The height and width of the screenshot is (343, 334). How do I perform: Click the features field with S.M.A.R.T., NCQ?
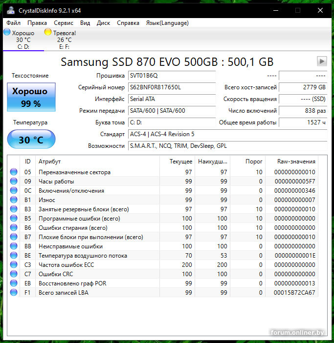[x=227, y=146]
